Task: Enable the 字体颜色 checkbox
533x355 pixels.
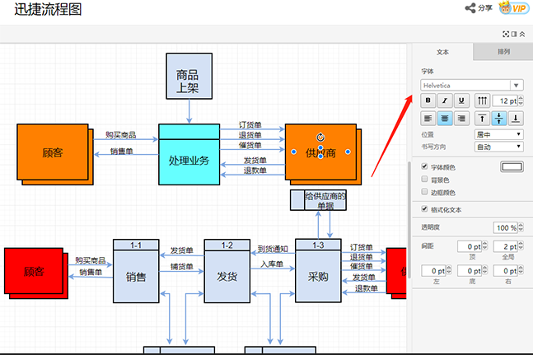Action: [424, 166]
